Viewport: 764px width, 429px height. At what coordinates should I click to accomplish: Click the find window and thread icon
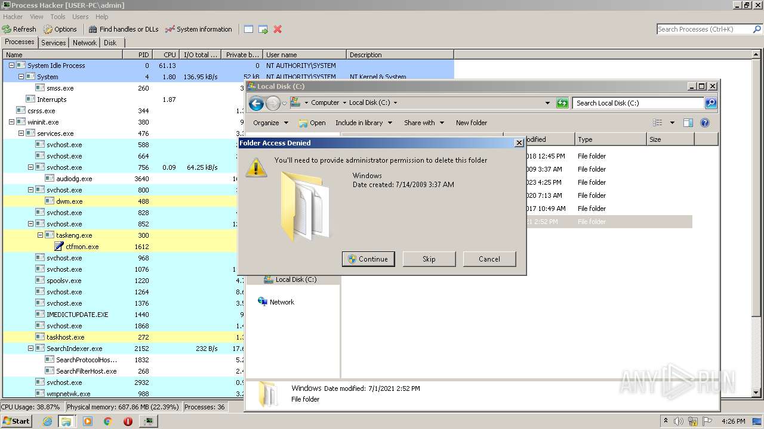pyautogui.click(x=263, y=29)
